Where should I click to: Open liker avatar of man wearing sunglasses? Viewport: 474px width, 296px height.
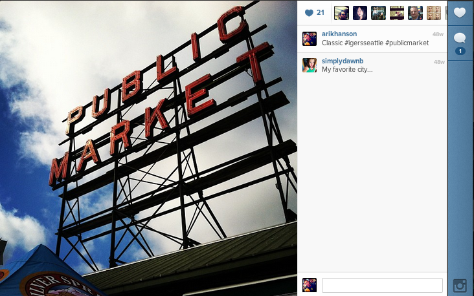click(x=341, y=13)
